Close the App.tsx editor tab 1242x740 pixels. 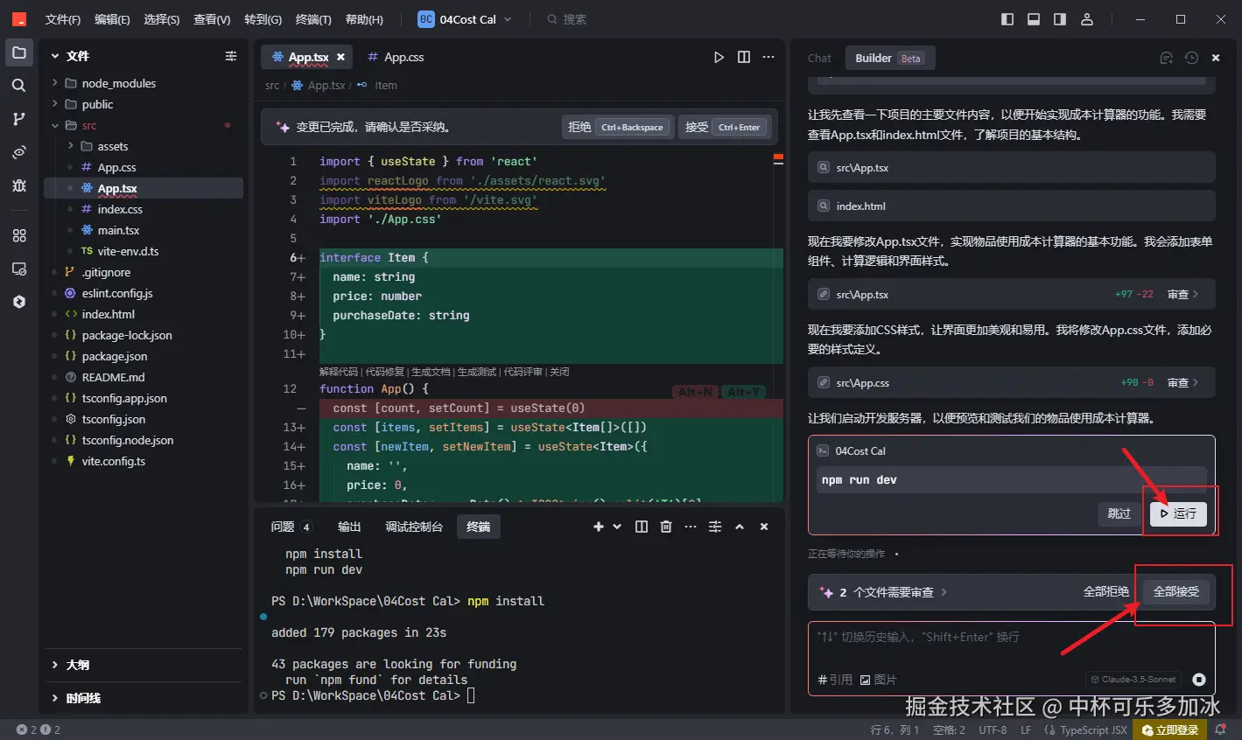point(340,57)
